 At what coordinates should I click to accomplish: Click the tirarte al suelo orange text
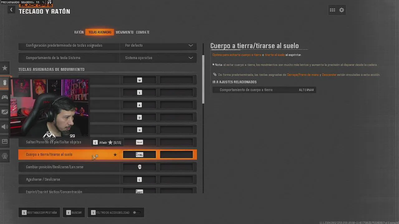(x=275, y=55)
